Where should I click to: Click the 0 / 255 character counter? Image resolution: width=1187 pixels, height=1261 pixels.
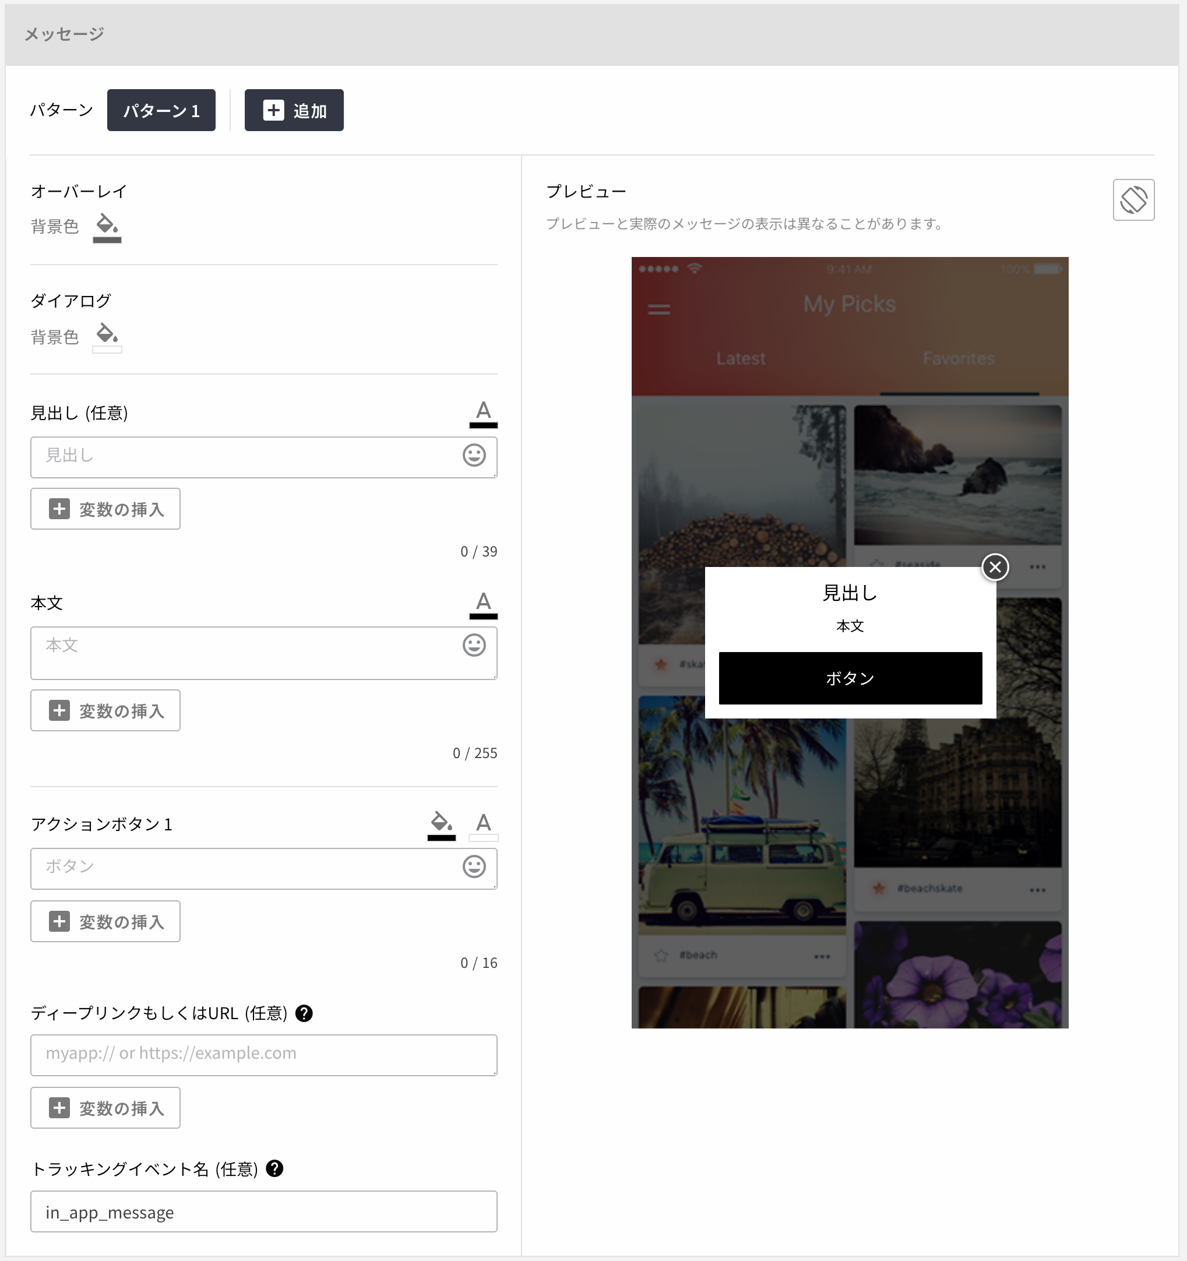pyautogui.click(x=474, y=753)
